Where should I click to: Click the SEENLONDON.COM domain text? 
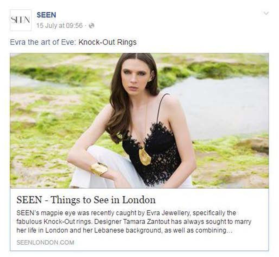pyautogui.click(x=45, y=242)
